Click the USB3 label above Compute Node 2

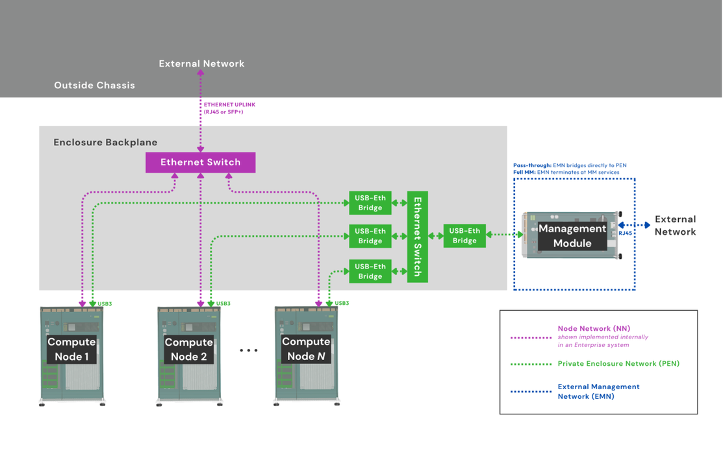(x=223, y=304)
